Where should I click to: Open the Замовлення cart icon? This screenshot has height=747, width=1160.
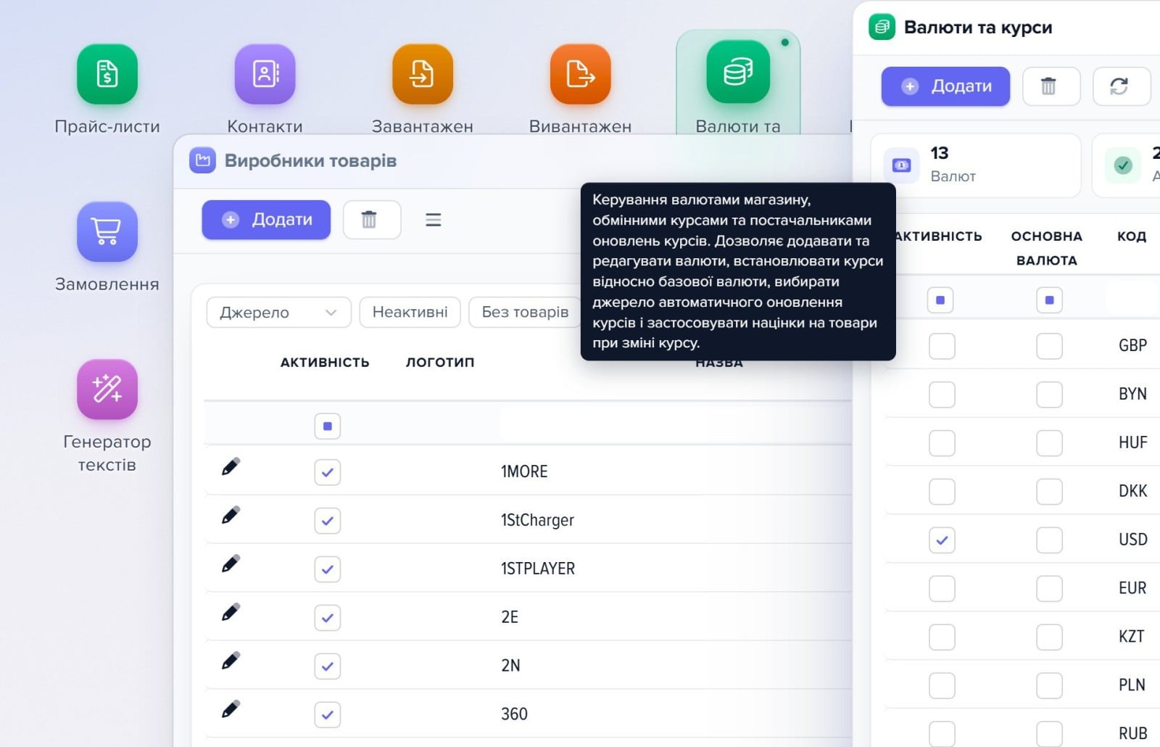(107, 232)
